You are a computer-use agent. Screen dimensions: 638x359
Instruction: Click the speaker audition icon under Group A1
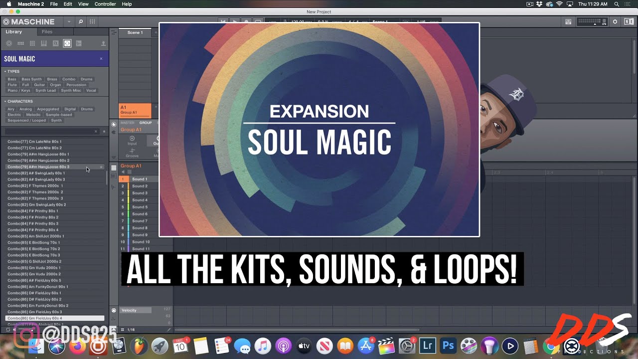click(x=123, y=172)
